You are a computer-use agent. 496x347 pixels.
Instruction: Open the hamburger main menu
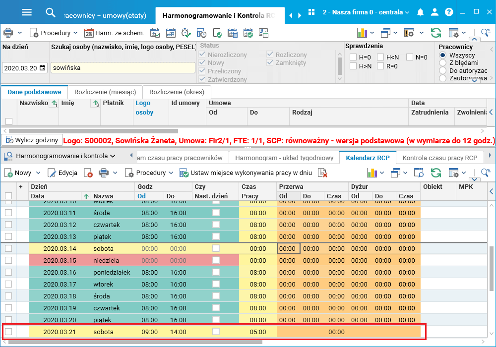[27, 12]
